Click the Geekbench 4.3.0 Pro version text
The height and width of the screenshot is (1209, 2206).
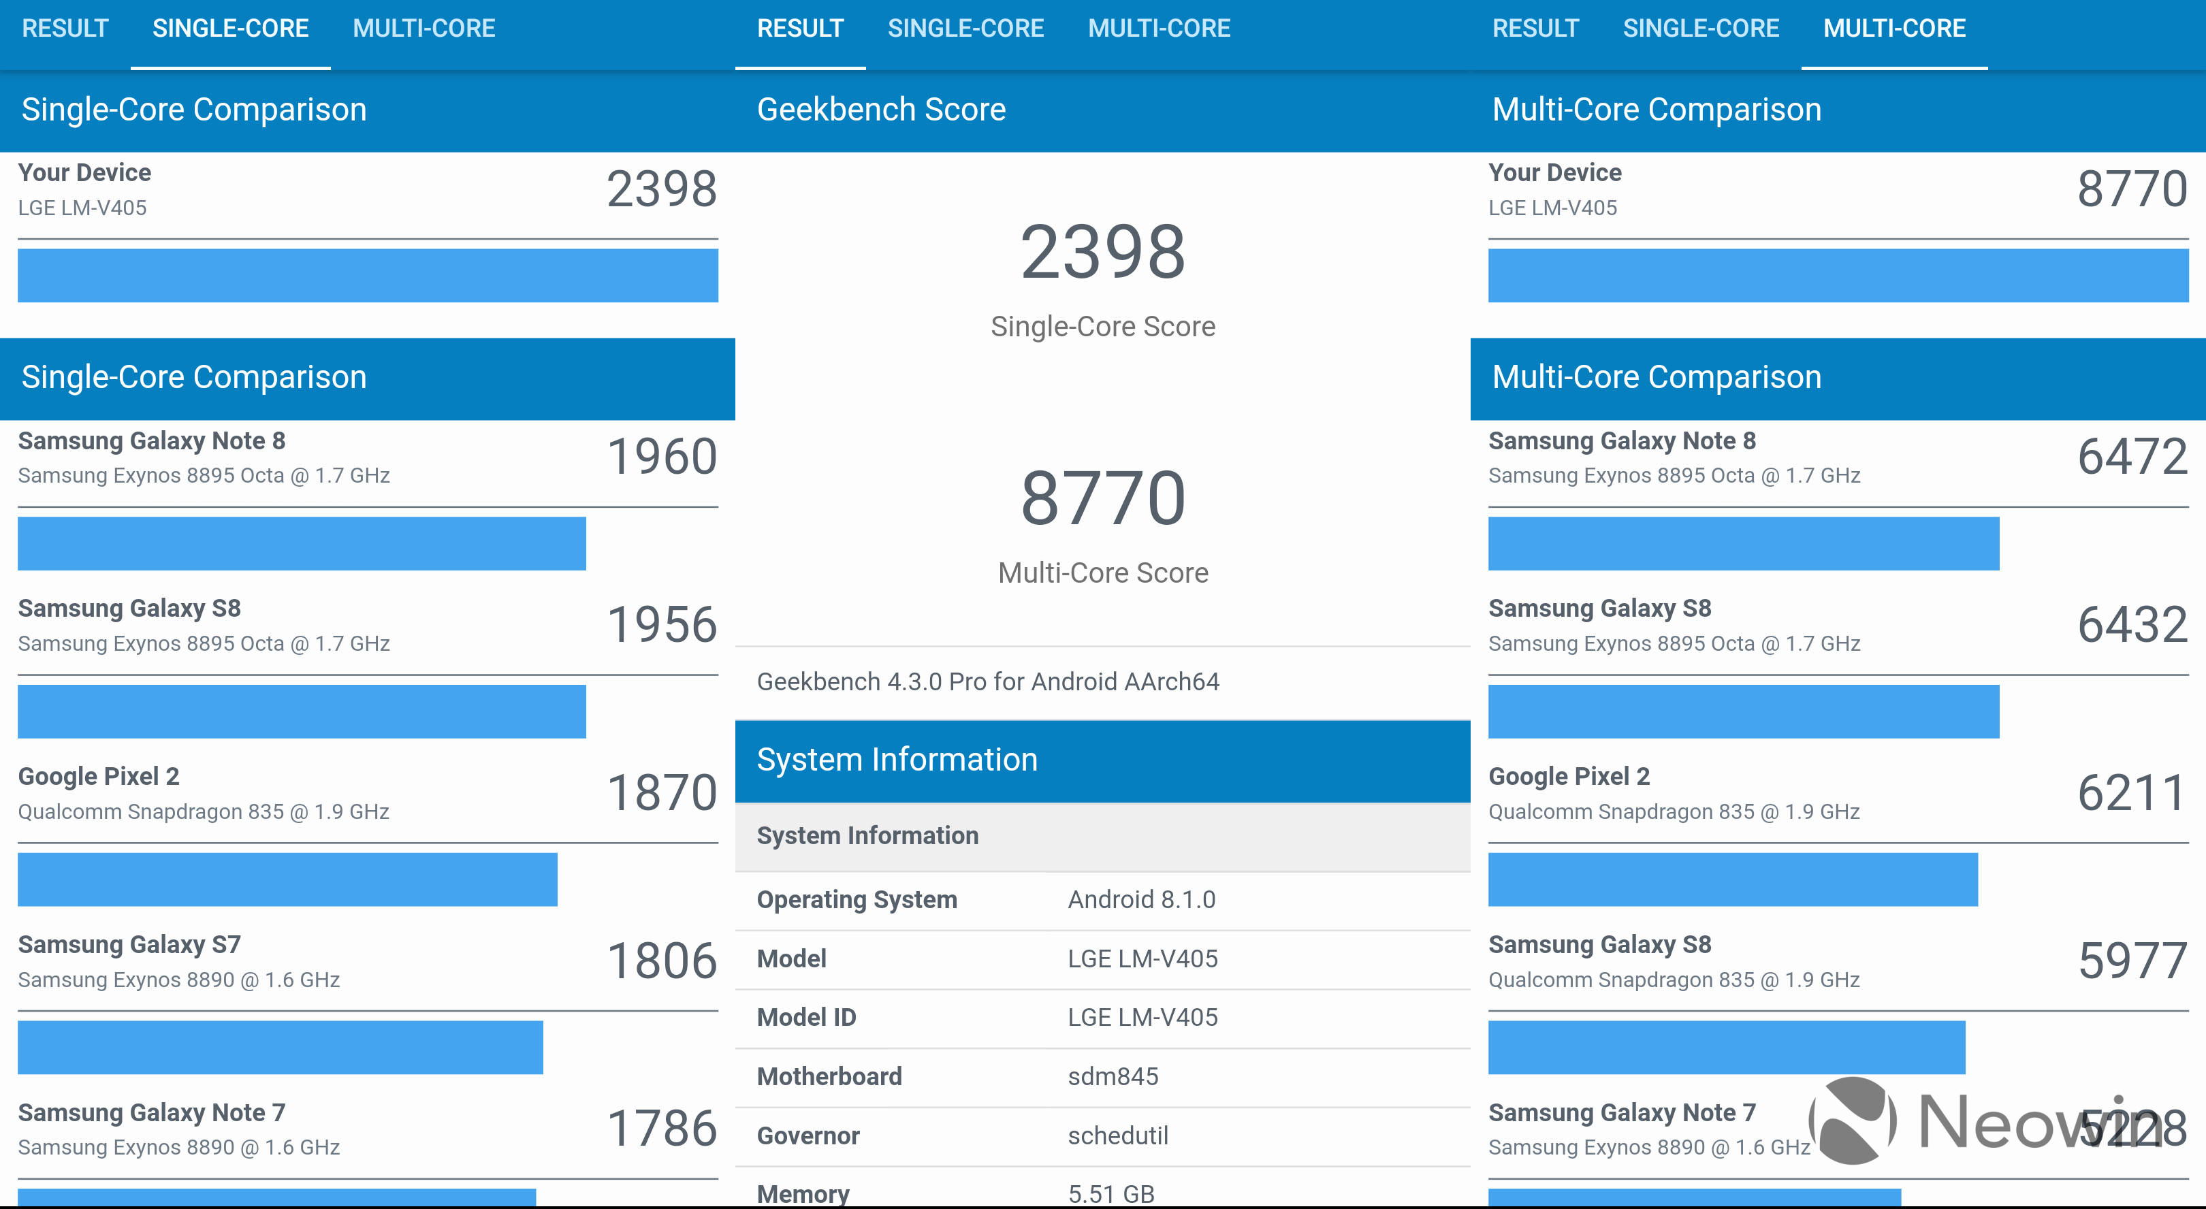click(x=988, y=681)
